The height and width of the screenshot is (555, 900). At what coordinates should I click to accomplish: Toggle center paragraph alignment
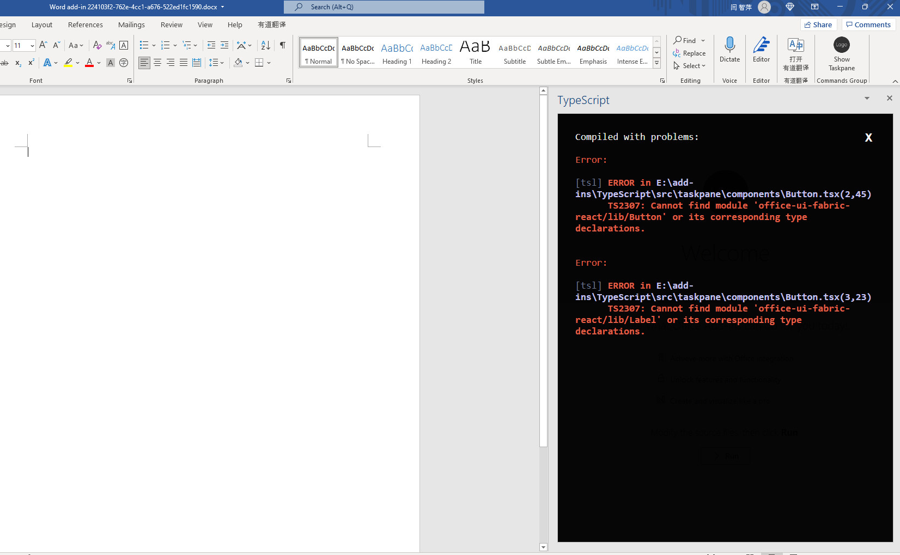tap(157, 63)
